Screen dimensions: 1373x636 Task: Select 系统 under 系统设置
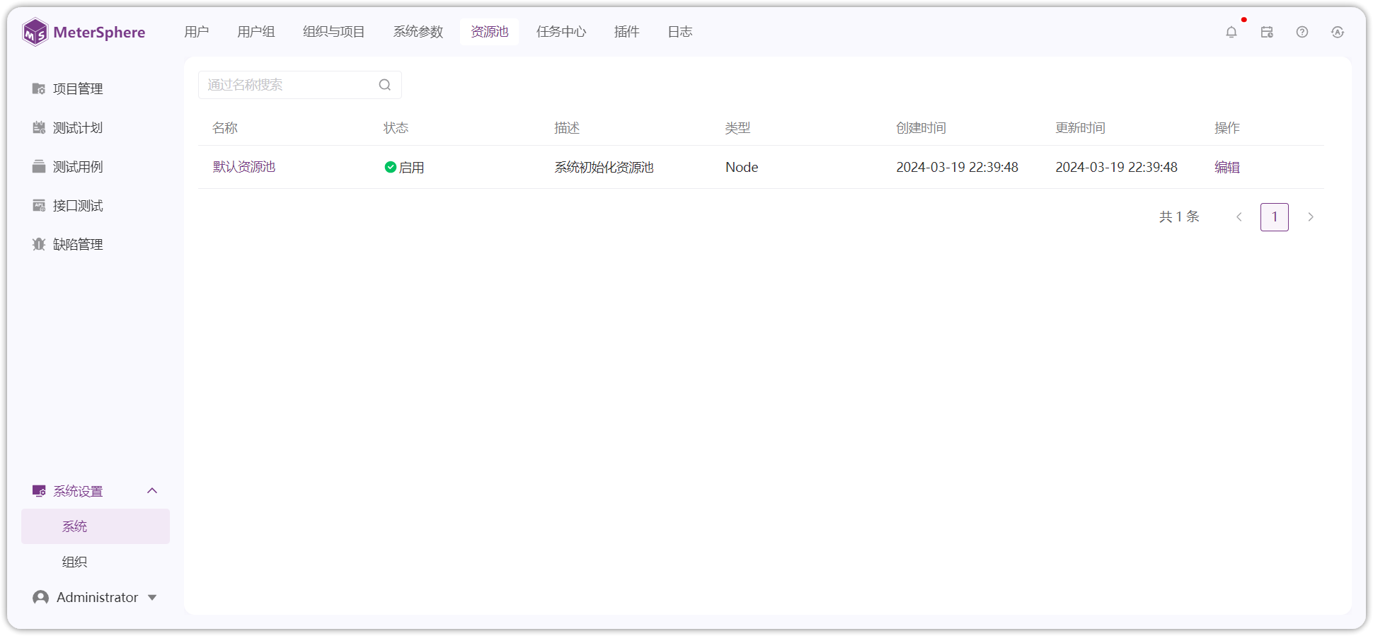96,526
